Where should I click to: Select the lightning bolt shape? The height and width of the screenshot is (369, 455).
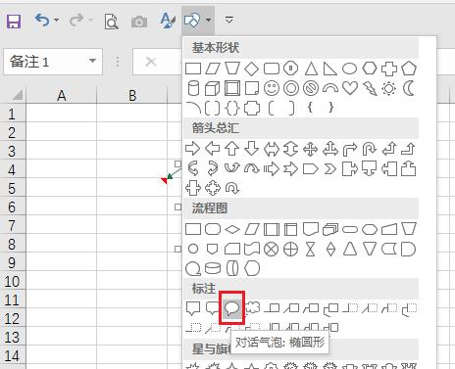point(370,88)
